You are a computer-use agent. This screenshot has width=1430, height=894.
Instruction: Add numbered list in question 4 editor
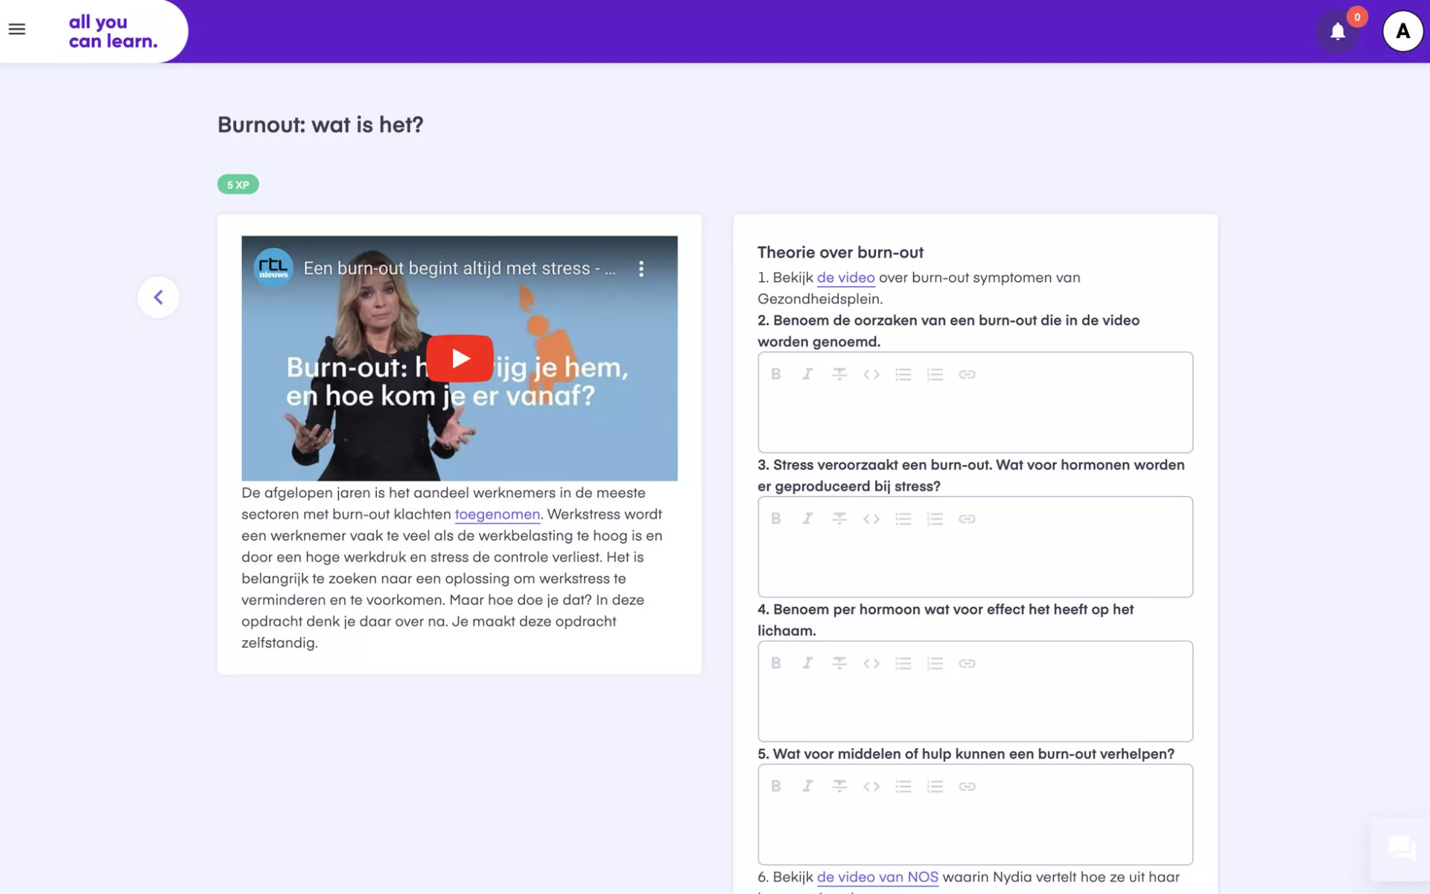pos(935,663)
